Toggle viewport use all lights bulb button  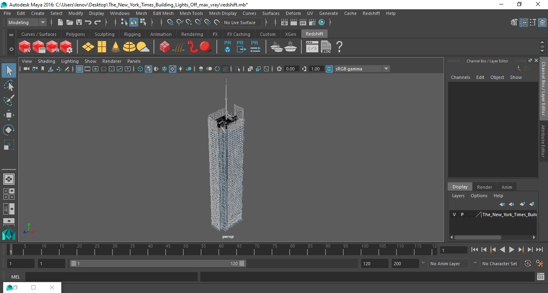click(181, 69)
